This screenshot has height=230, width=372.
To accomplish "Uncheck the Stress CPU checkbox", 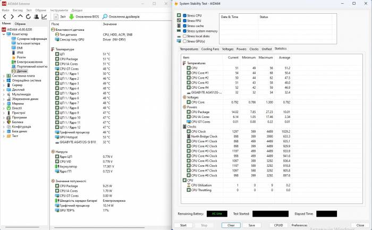I will [184, 15].
